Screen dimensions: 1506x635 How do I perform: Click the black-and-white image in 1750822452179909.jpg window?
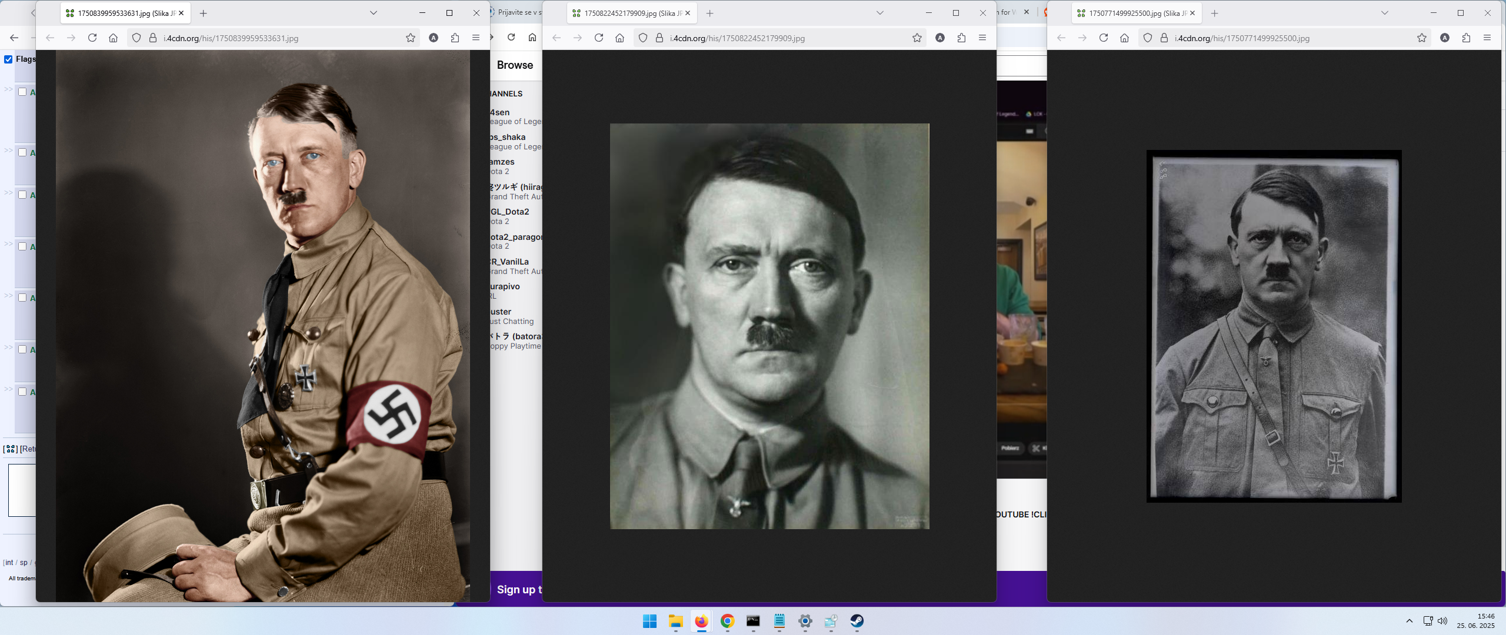[x=769, y=326]
